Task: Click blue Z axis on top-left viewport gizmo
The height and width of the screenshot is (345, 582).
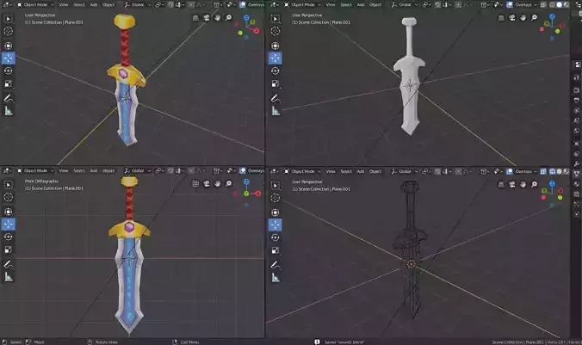Action: [246, 17]
